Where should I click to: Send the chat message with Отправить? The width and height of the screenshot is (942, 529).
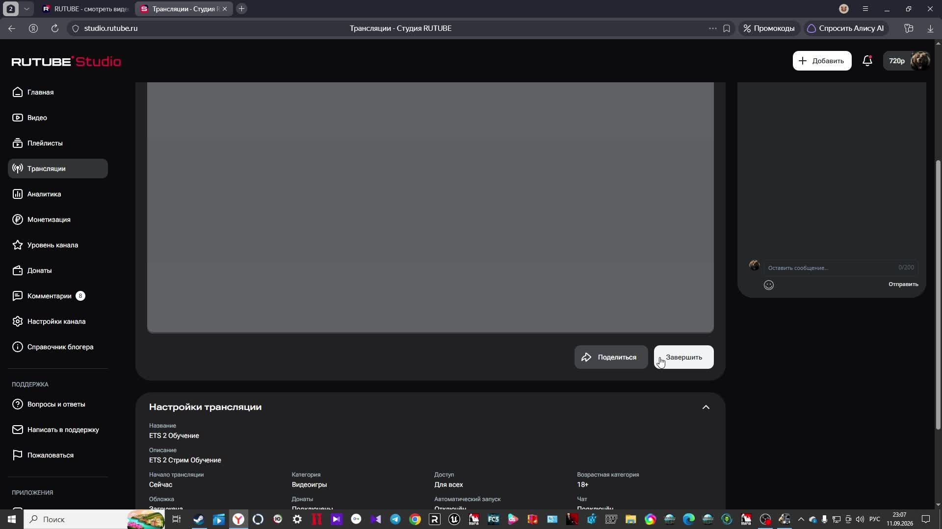pyautogui.click(x=903, y=284)
